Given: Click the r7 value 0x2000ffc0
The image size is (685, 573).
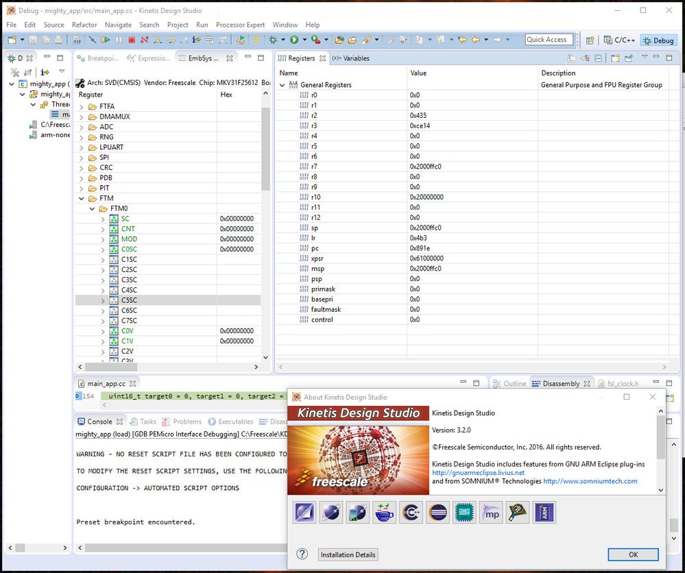Looking at the screenshot, I should 426,167.
